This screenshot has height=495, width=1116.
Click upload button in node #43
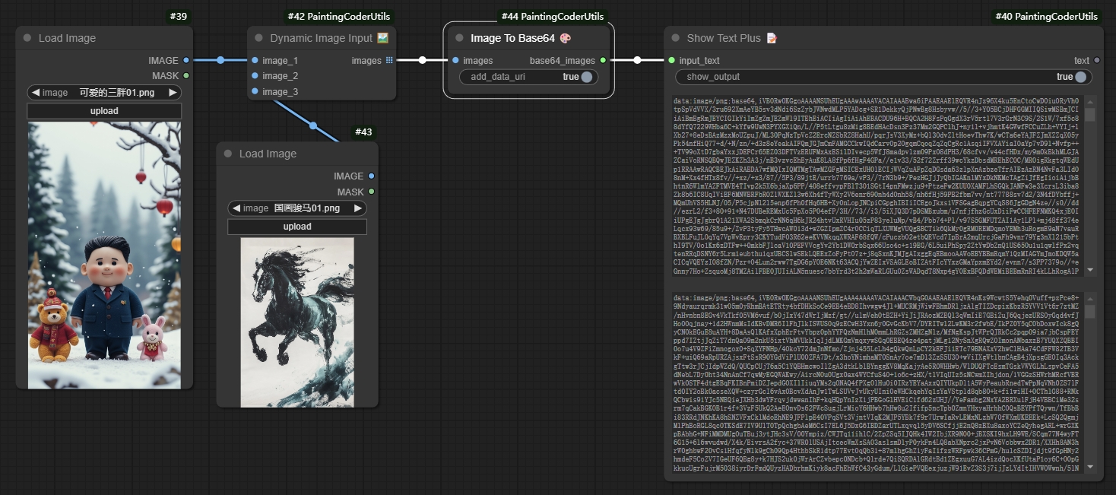(x=297, y=227)
